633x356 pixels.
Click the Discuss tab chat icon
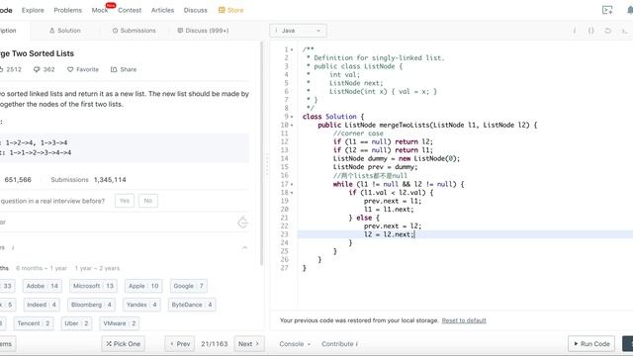pyautogui.click(x=180, y=31)
